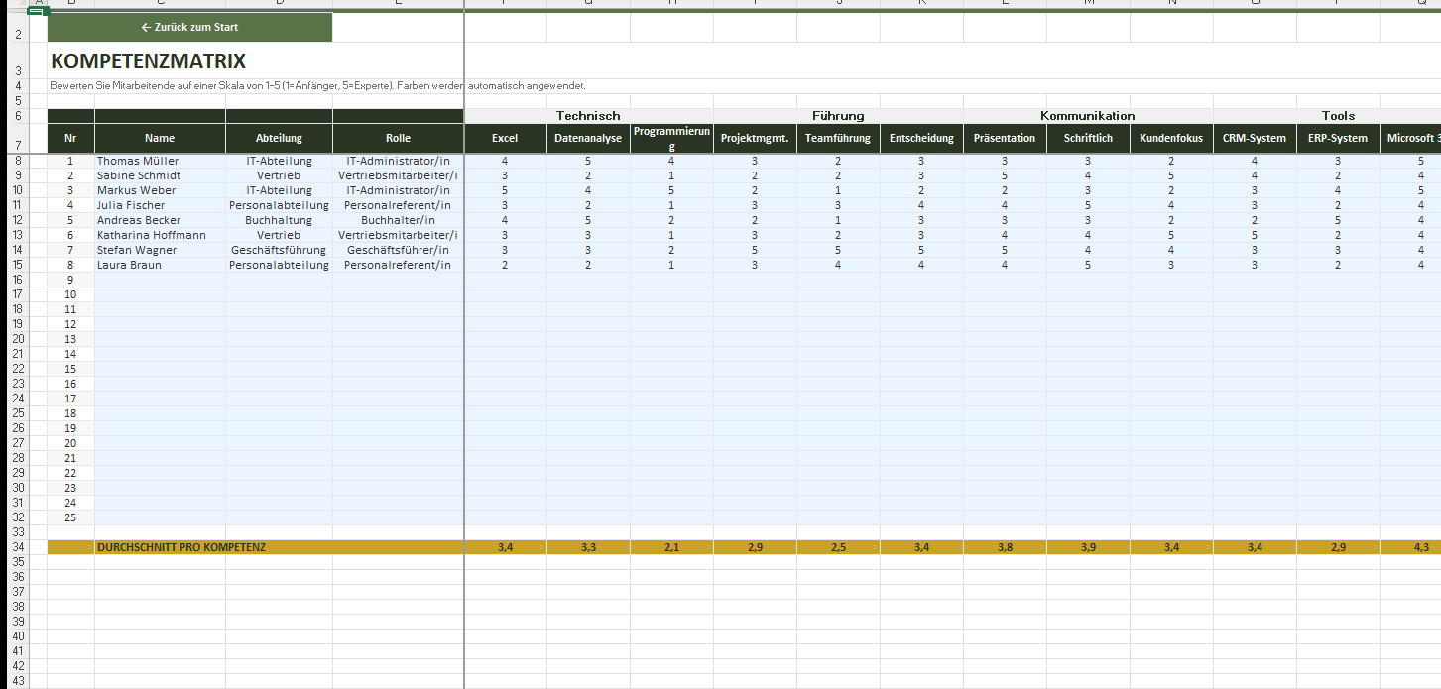Select the 'Technisch' category group heading

[x=588, y=116]
